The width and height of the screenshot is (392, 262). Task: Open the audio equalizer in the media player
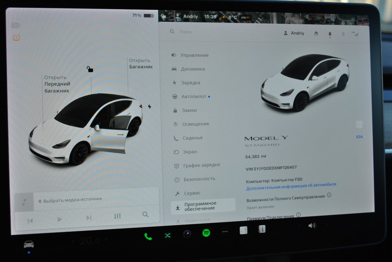[117, 216]
